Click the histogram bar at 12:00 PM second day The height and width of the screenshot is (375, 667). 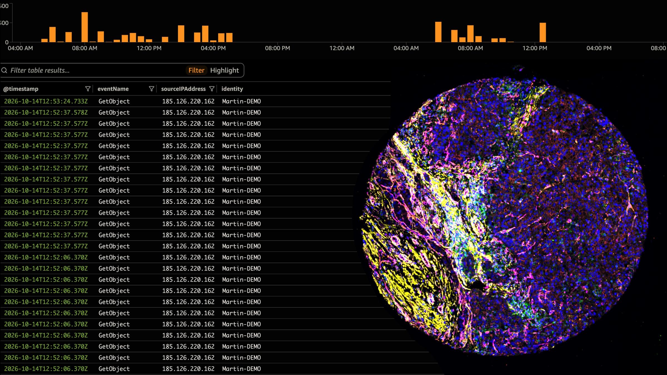tap(543, 32)
